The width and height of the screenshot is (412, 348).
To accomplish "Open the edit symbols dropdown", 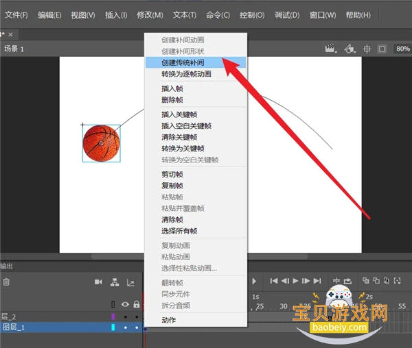I will [350, 49].
